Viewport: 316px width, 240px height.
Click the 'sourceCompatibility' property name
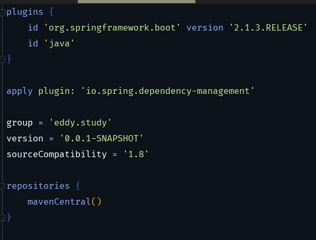point(57,155)
